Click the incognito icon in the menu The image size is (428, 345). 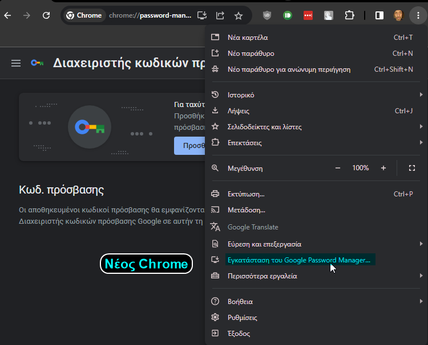click(215, 69)
